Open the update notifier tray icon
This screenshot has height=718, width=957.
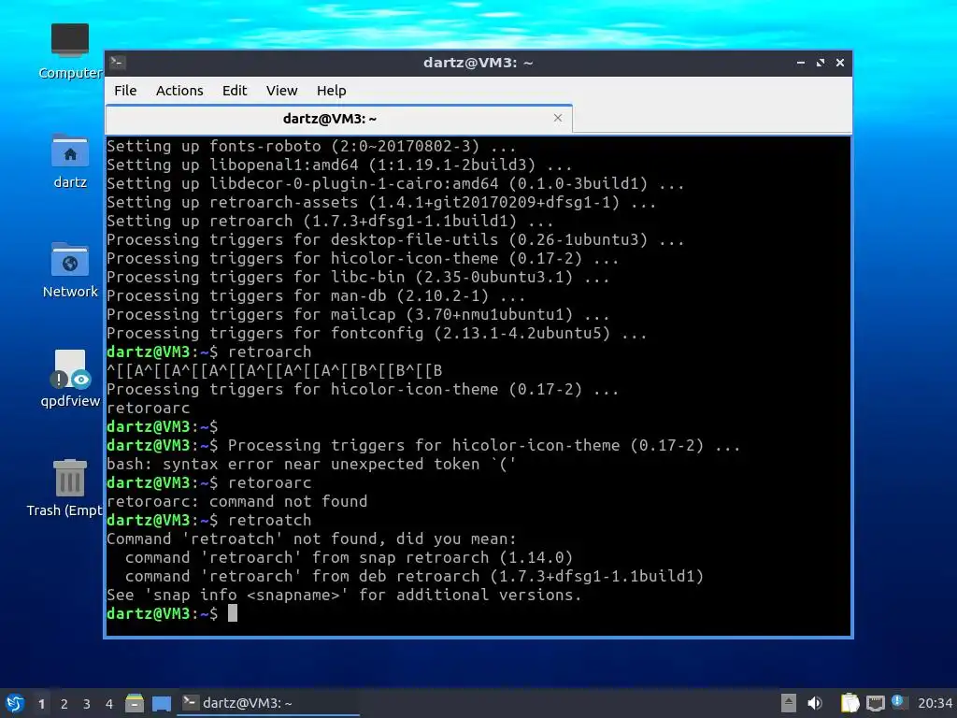pos(898,701)
